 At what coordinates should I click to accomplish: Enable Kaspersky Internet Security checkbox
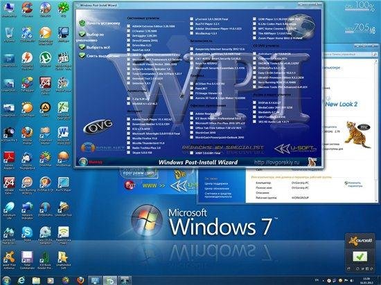click(192, 49)
